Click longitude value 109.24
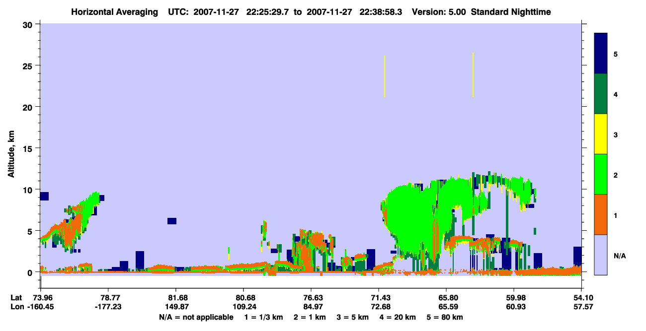The height and width of the screenshot is (331, 646). tap(243, 306)
